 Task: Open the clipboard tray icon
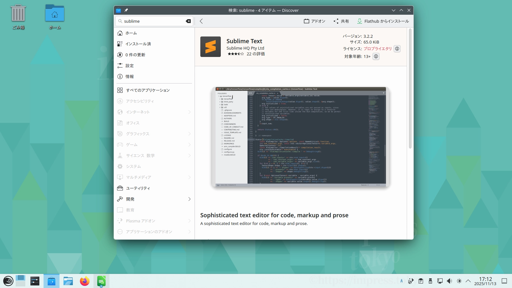(x=421, y=281)
